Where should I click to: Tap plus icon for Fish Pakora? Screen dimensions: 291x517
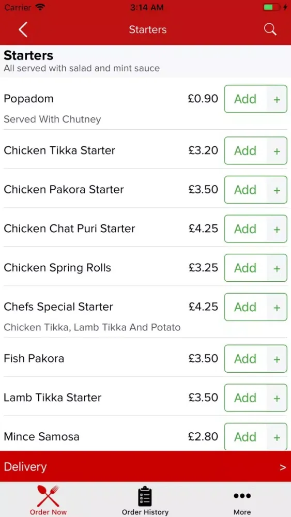point(277,359)
